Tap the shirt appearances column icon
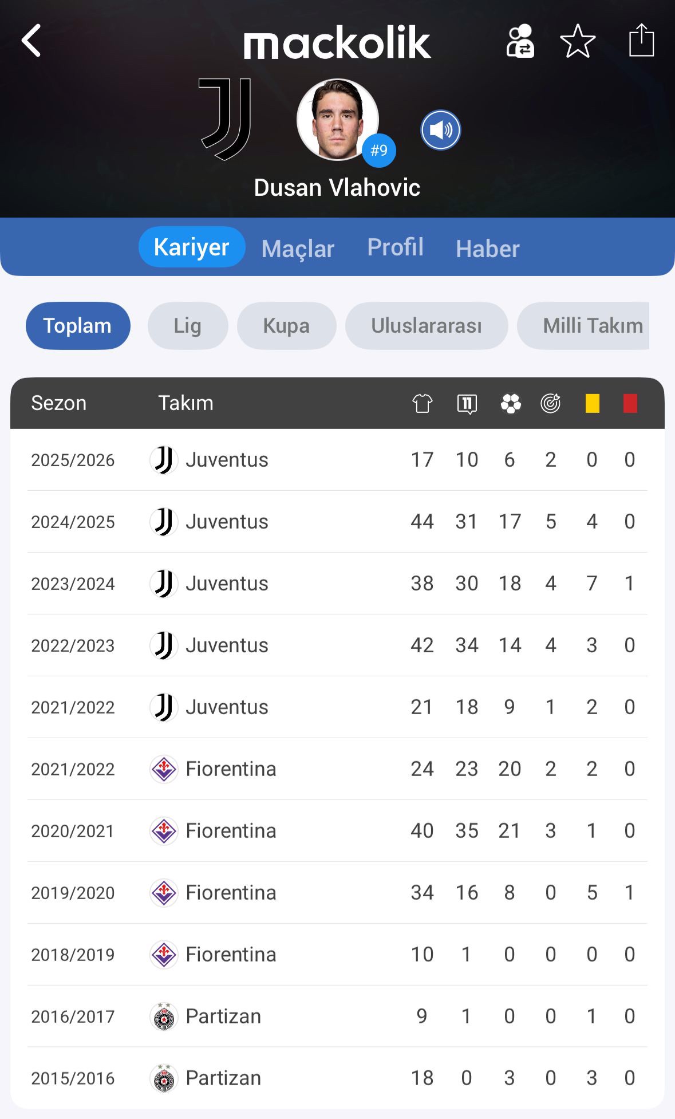The height and width of the screenshot is (1119, 675). [x=423, y=403]
